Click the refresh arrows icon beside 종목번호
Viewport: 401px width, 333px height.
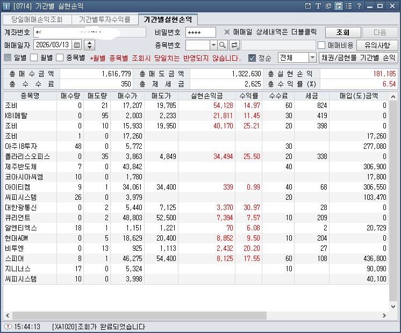[x=234, y=45]
